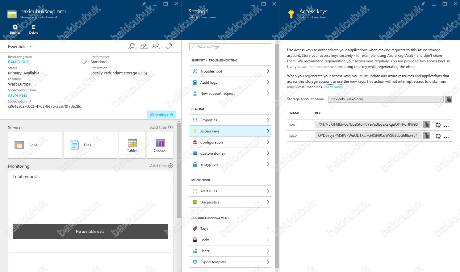
Task: Open the Blobs service tile
Action: click(x=35, y=145)
